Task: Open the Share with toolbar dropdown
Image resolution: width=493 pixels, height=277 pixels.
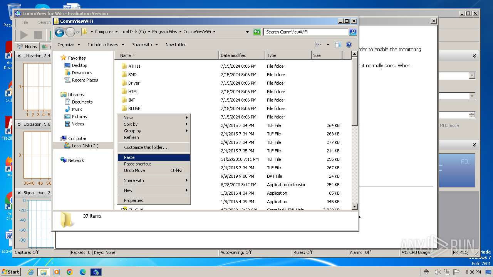Action: point(145,45)
